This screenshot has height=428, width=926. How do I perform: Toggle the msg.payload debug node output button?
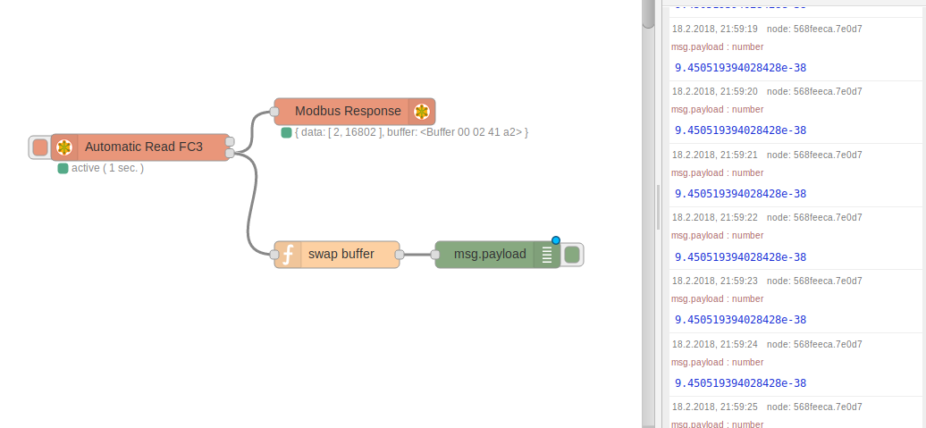click(x=572, y=255)
